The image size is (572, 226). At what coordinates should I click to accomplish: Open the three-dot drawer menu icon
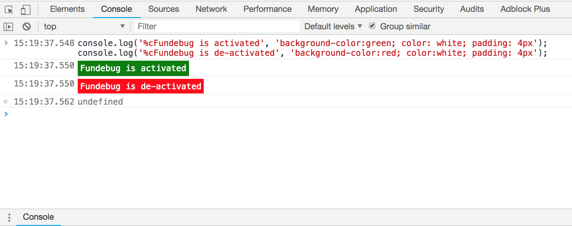(x=9, y=217)
